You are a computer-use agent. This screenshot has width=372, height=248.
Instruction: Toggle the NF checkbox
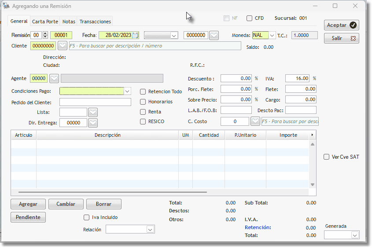click(x=227, y=18)
